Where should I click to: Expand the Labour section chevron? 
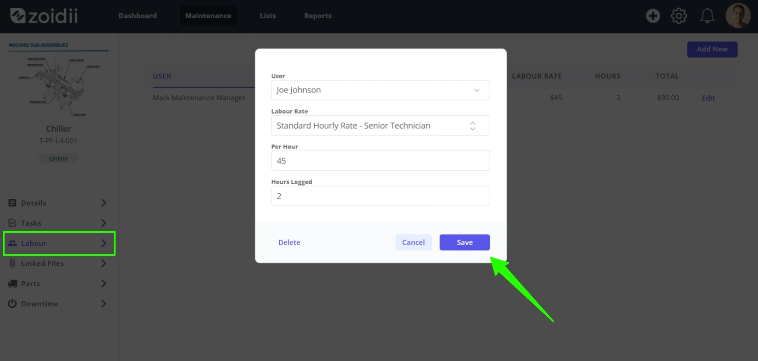coord(104,243)
